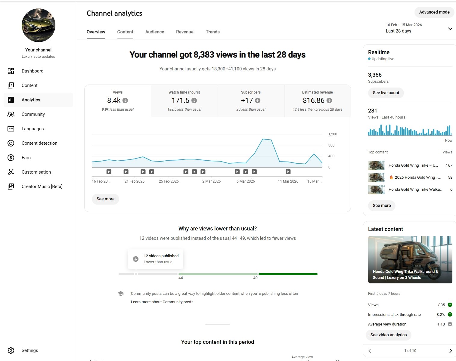Open the Settings gear icon

click(11, 350)
